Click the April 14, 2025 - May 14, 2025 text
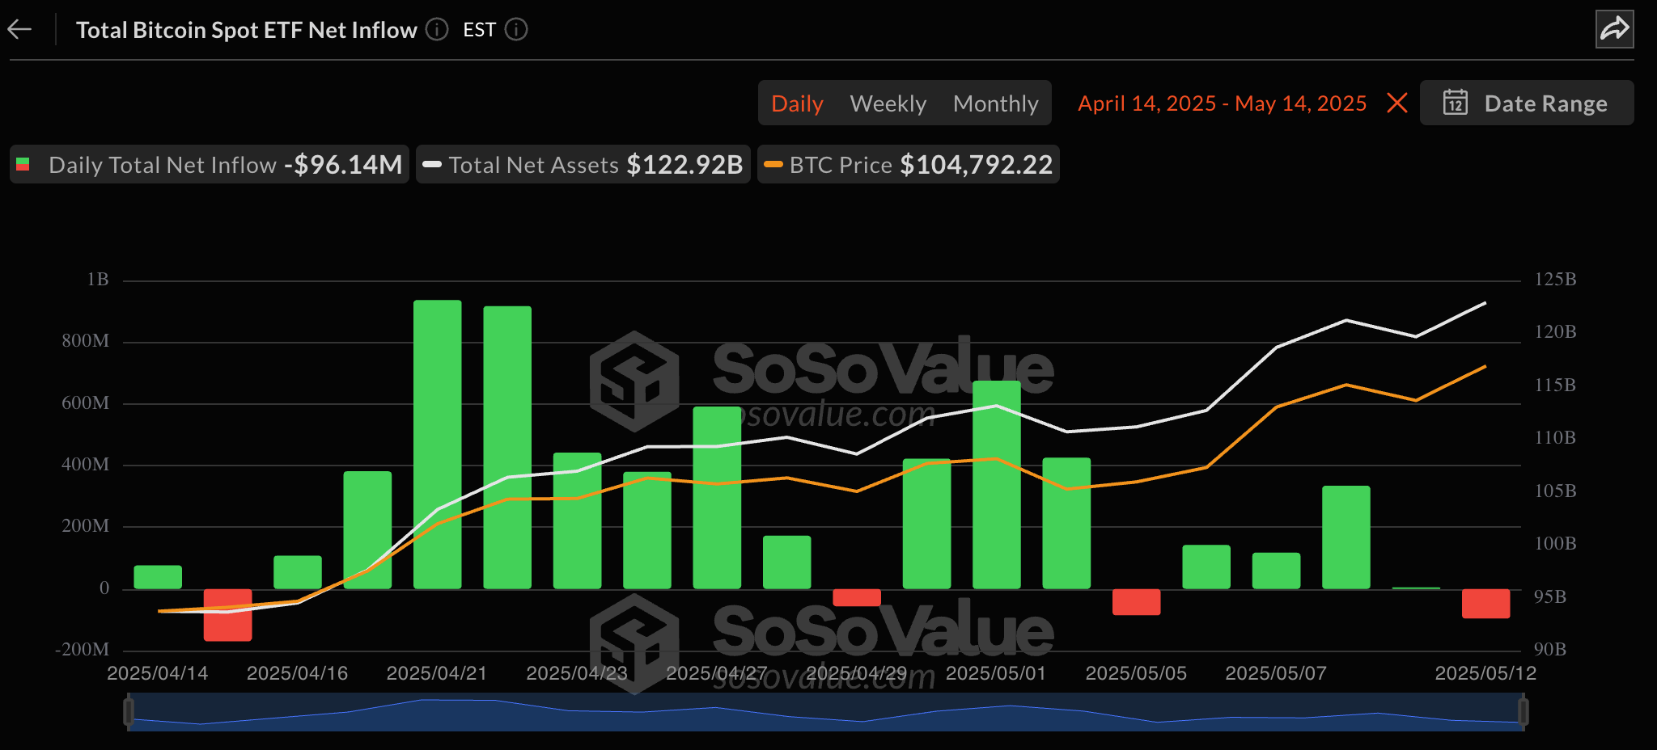This screenshot has width=1657, height=750. 1222,103
